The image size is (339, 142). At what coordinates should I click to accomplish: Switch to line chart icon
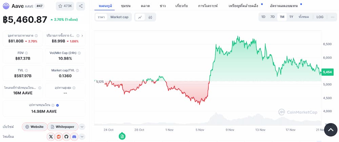(140, 17)
